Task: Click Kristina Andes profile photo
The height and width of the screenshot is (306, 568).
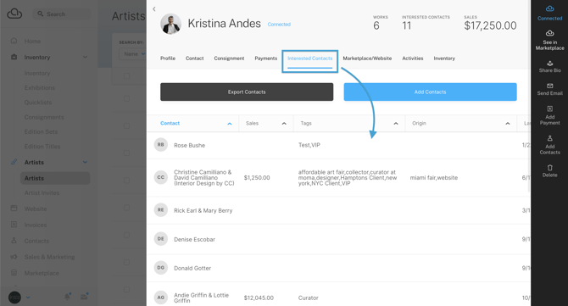Action: tap(170, 25)
